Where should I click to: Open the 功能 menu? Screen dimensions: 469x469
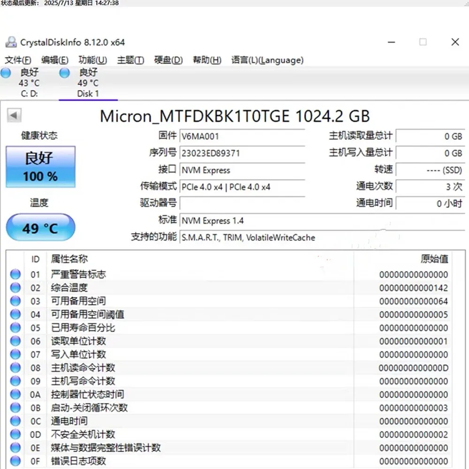(92, 60)
